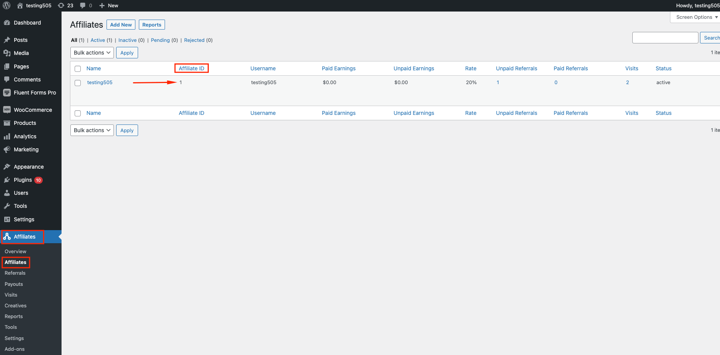Click the WooCommerce icon in sidebar

pyautogui.click(x=7, y=110)
